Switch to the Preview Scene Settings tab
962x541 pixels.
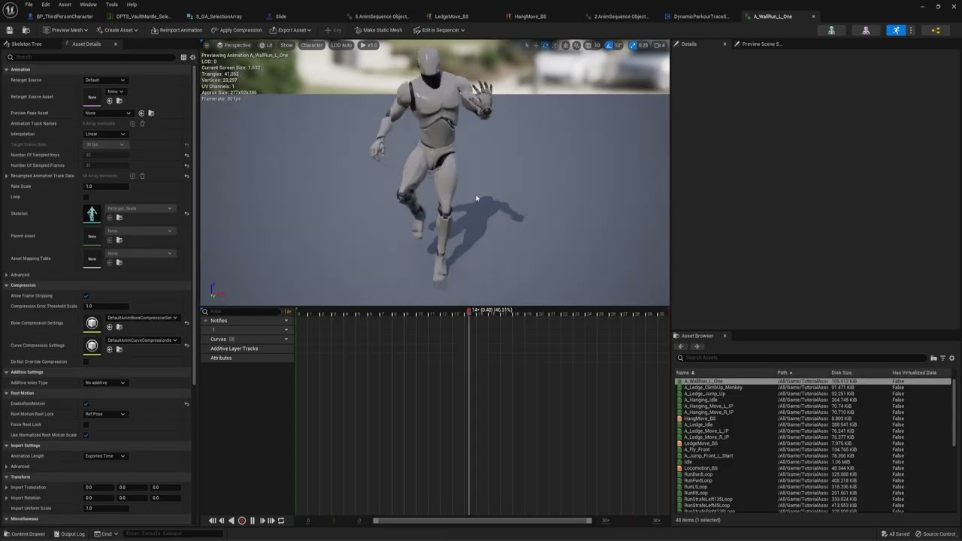762,44
